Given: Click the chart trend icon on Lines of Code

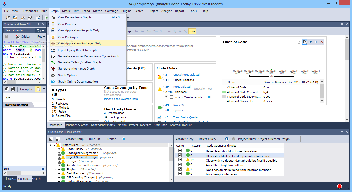Looking at the screenshot, I should click(x=305, y=42).
